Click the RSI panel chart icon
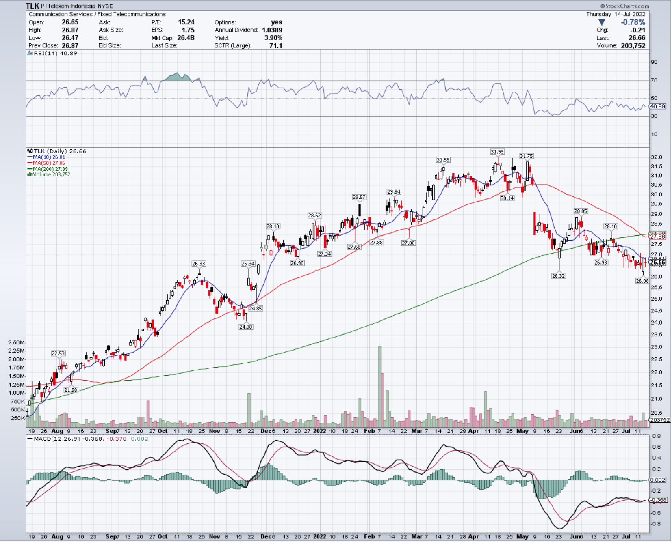This screenshot has width=672, height=542. tap(30, 53)
